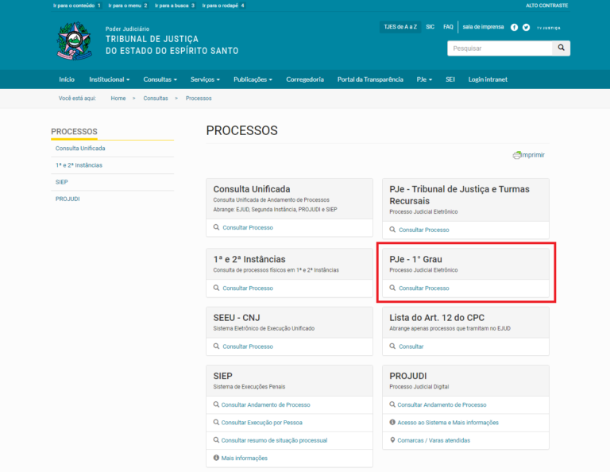Image resolution: width=610 pixels, height=472 pixels.
Task: Open Acesso ao Sistema e Mais informações link
Action: [448, 423]
